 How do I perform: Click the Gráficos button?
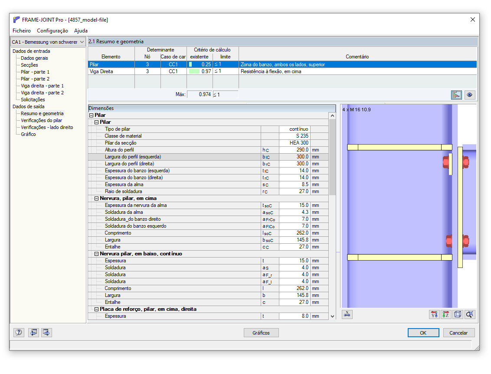(x=261, y=333)
